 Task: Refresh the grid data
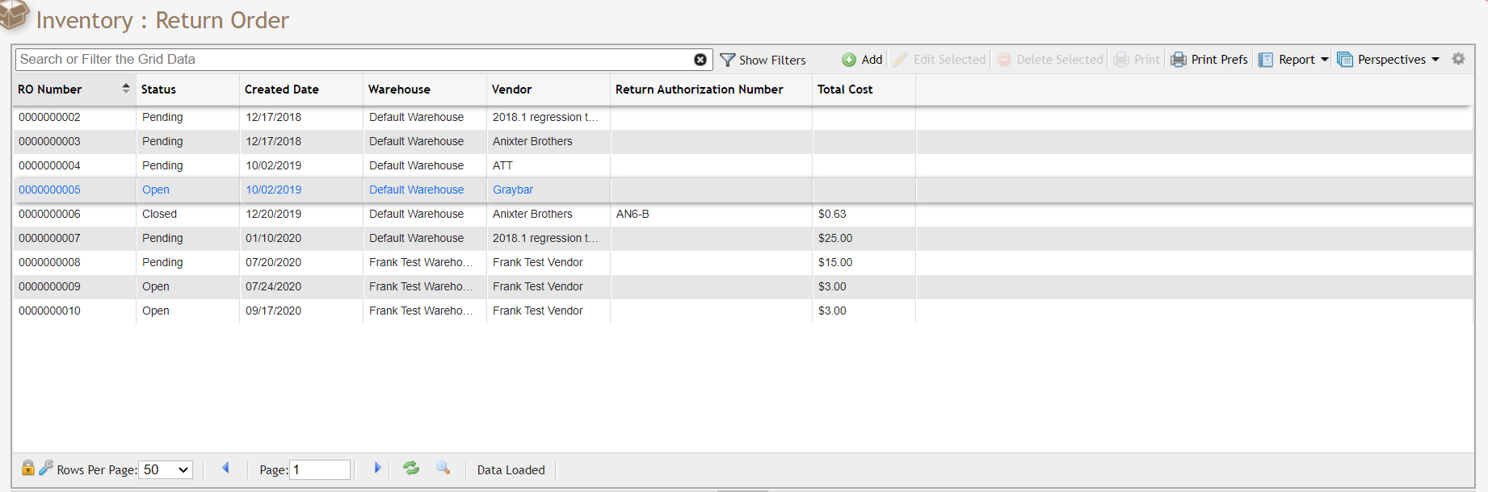(411, 468)
